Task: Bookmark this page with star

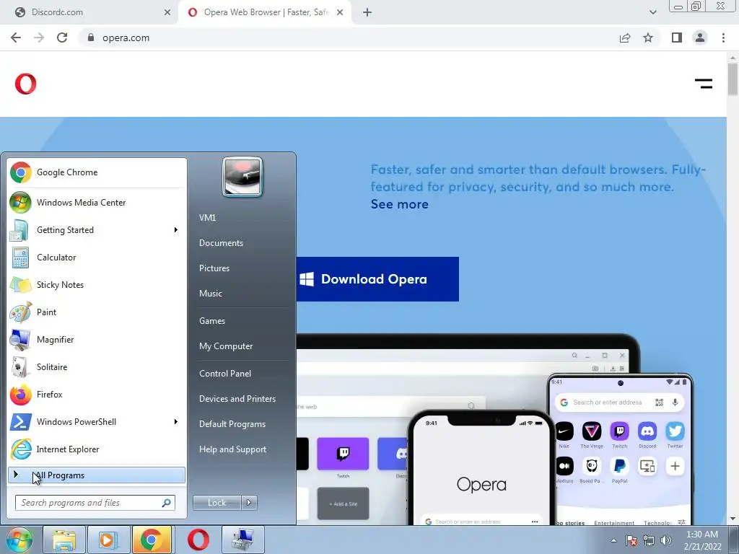Action: [x=648, y=38]
